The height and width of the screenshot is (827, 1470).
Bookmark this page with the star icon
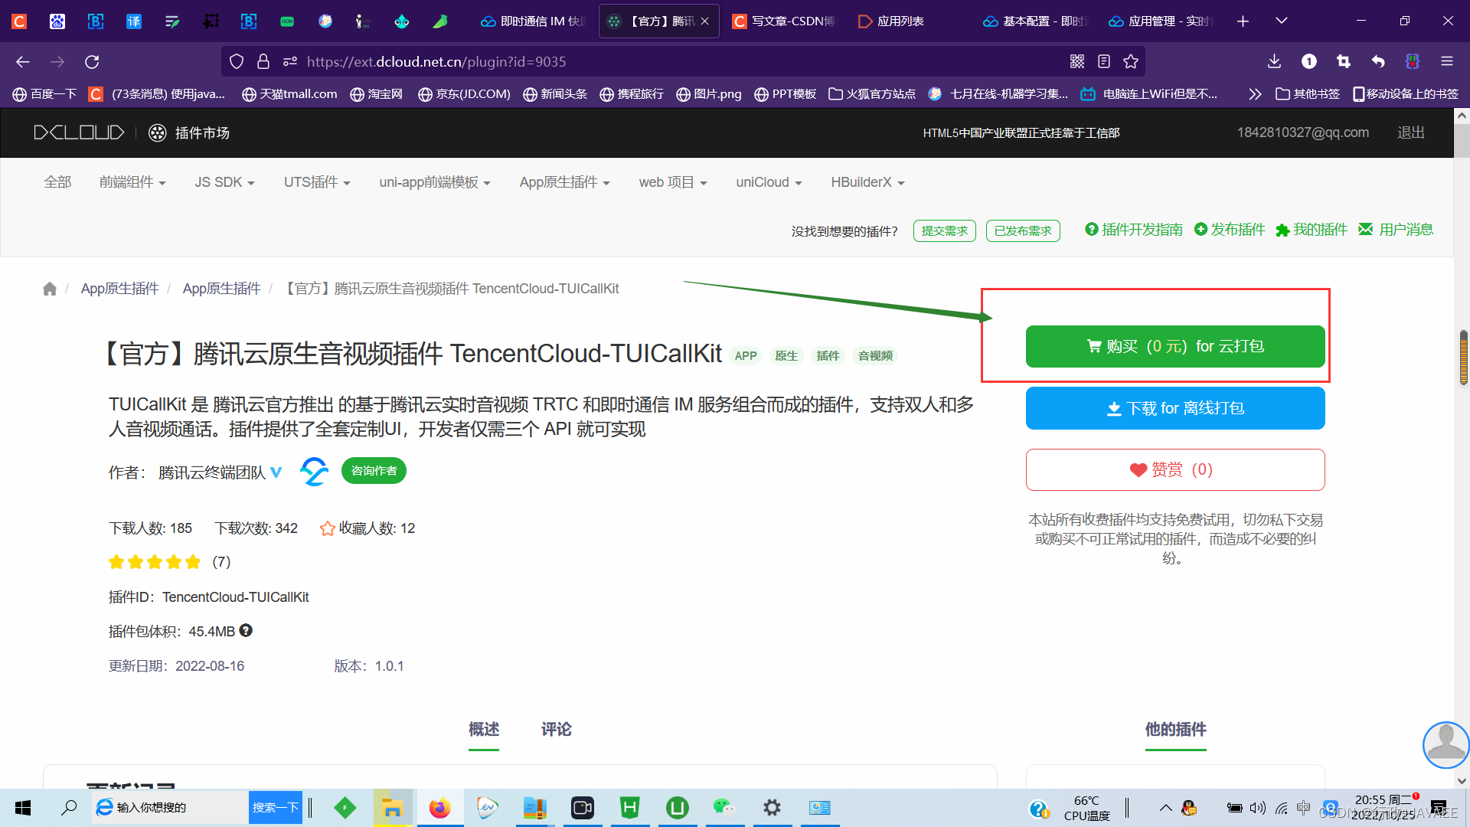(1131, 61)
